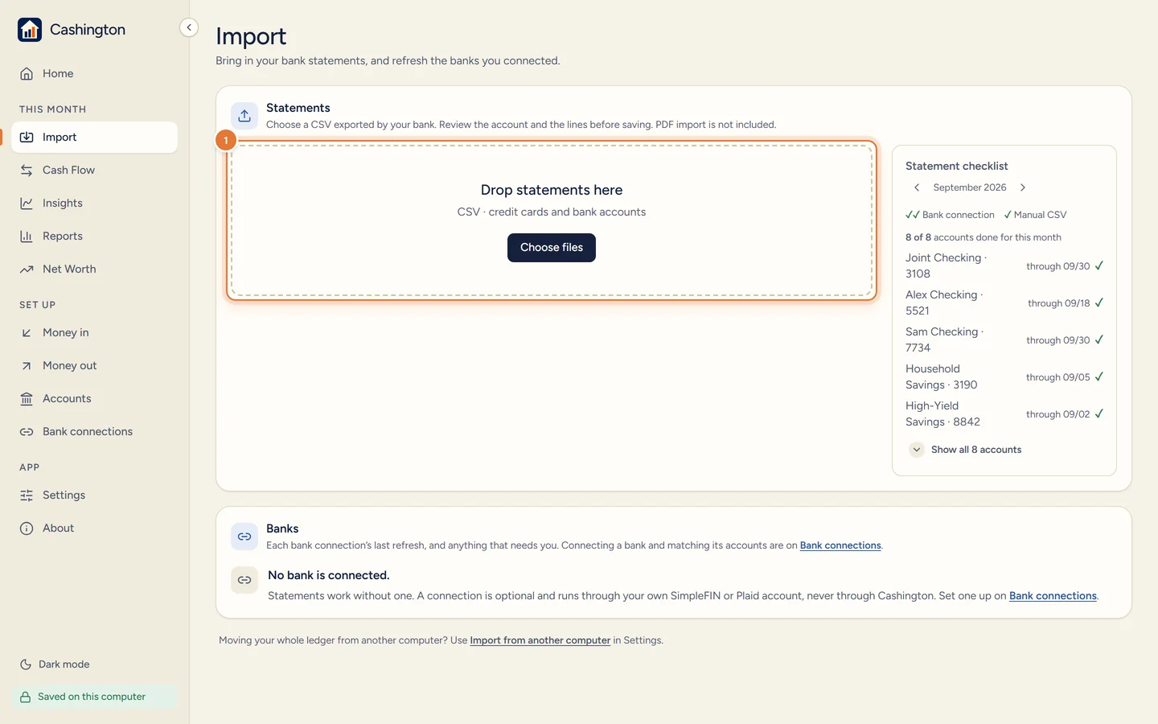Click 'High-Yield Savings · 8842' row
1158x724 pixels.
point(1004,413)
